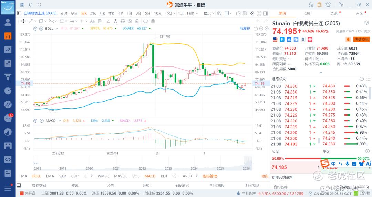Select the 周K chart period tab

[93, 13]
